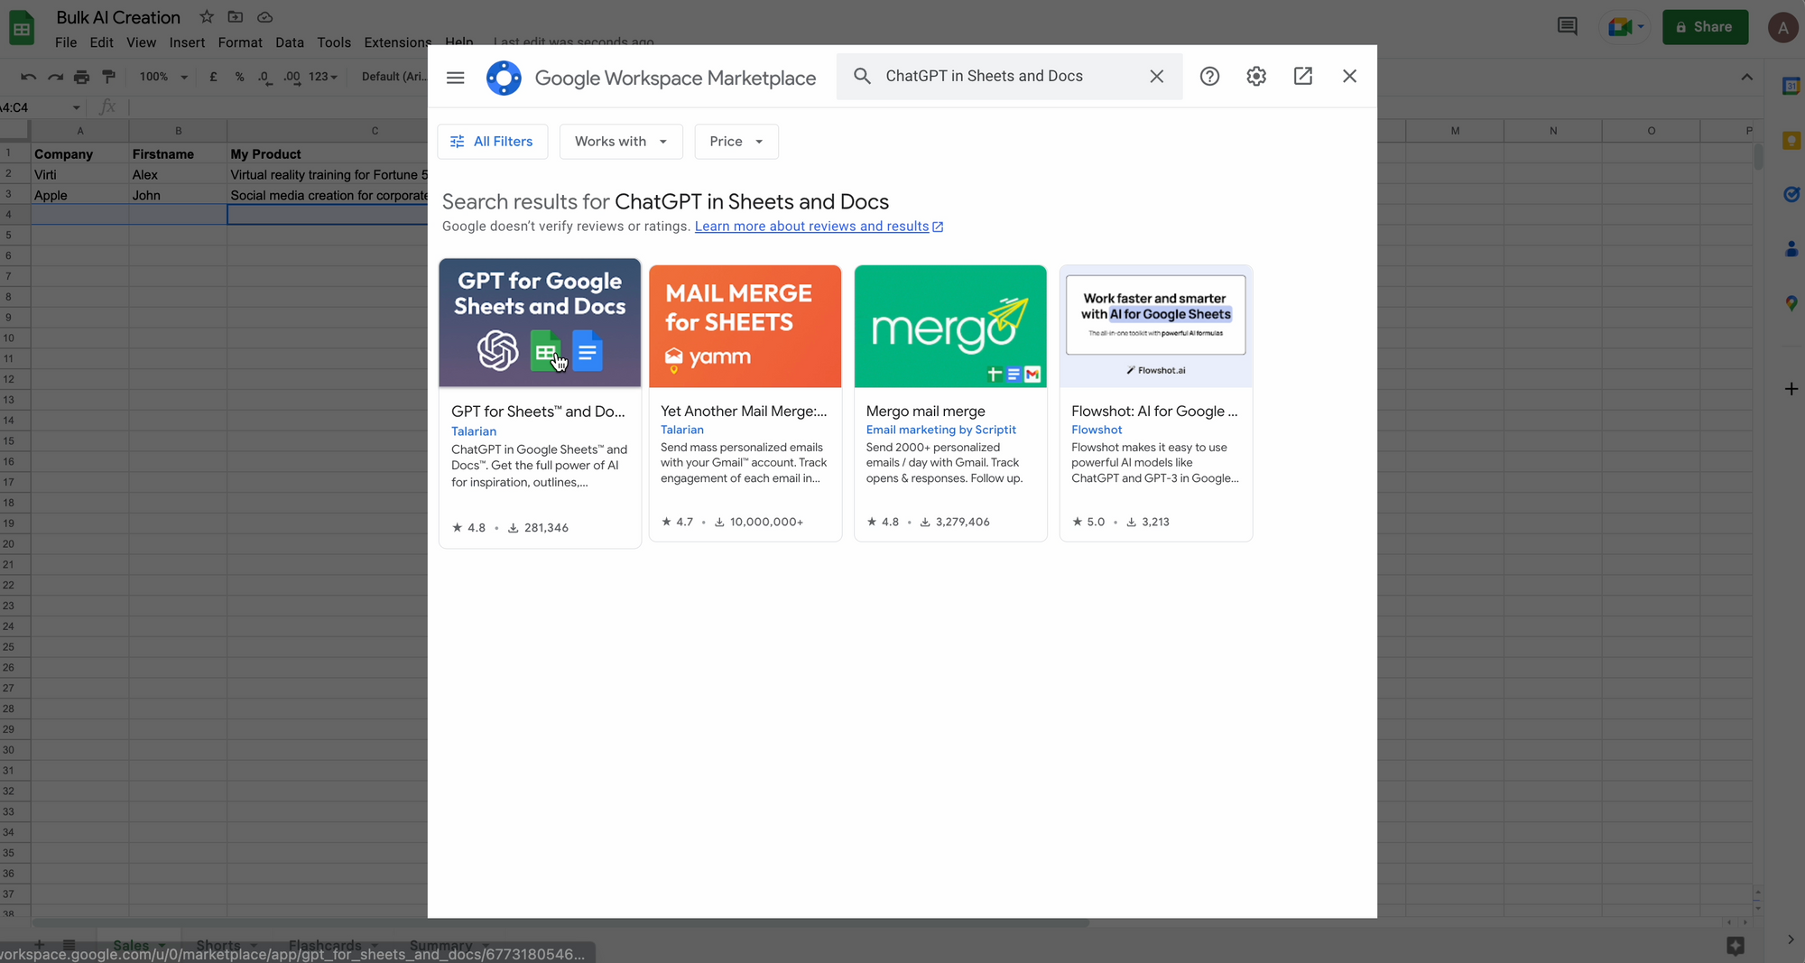
Task: Expand the Works with filter
Action: [621, 142]
